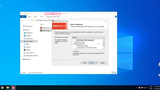This screenshot has height=90, width=160.
Task: Switch to the Home ribbon tab
Action: coord(29,17)
